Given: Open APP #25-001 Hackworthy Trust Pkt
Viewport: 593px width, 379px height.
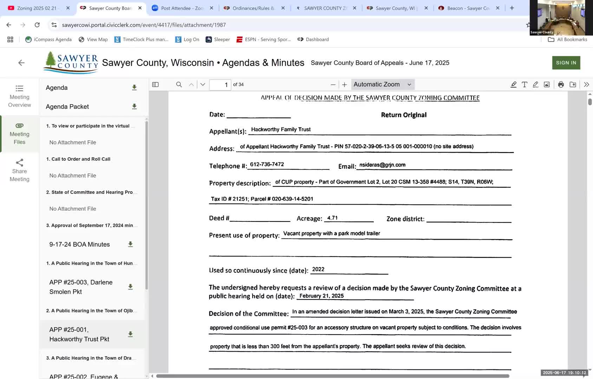Looking at the screenshot, I should pyautogui.click(x=79, y=334).
